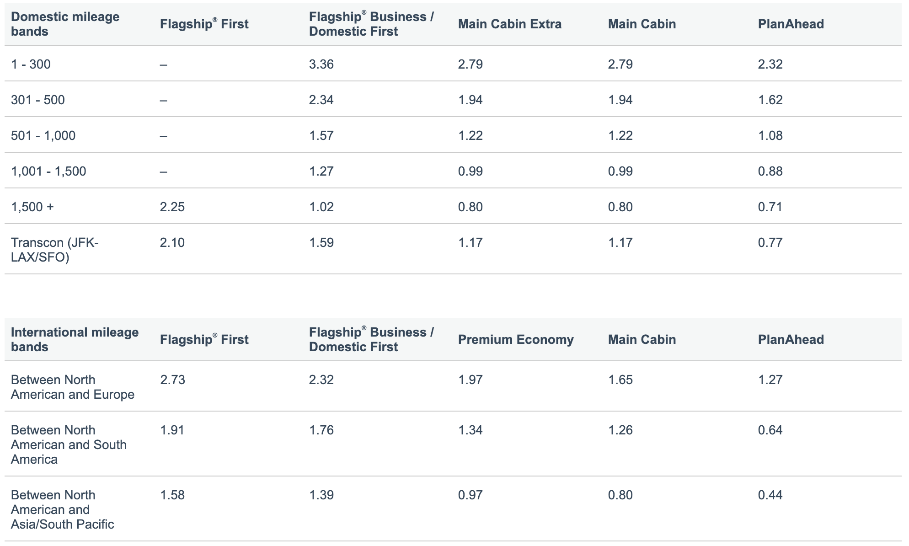Image resolution: width=909 pixels, height=546 pixels.
Task: Select the 301 - 500 mileage band label
Action: [x=38, y=100]
